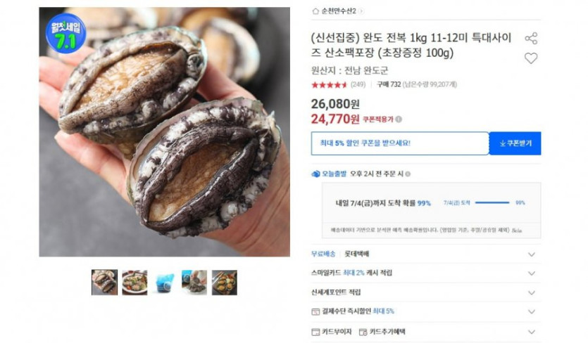Click the 쿠폰받기 download button
The height and width of the screenshot is (343, 588).
(x=515, y=143)
